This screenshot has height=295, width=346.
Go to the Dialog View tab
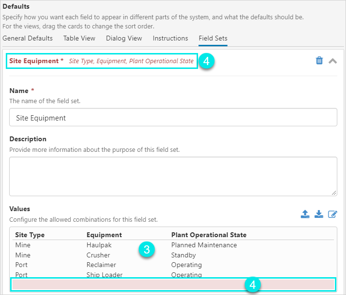coord(124,38)
